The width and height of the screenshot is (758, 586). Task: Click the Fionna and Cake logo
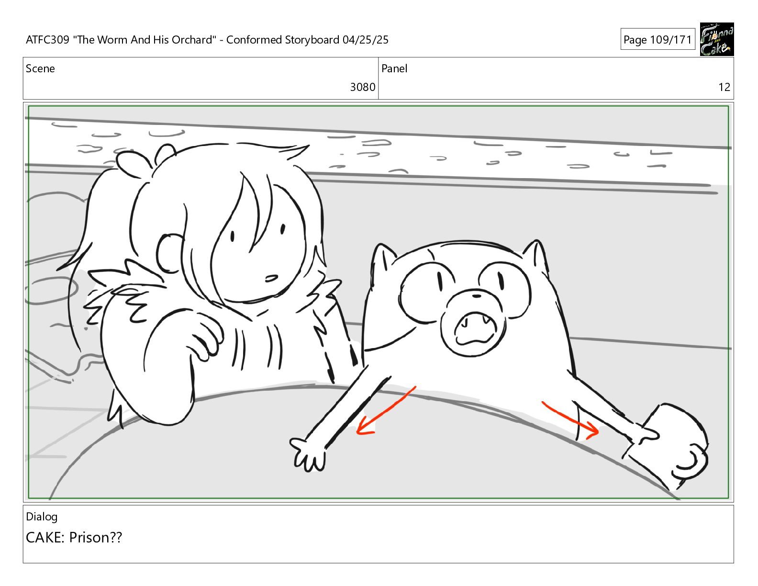click(x=716, y=39)
